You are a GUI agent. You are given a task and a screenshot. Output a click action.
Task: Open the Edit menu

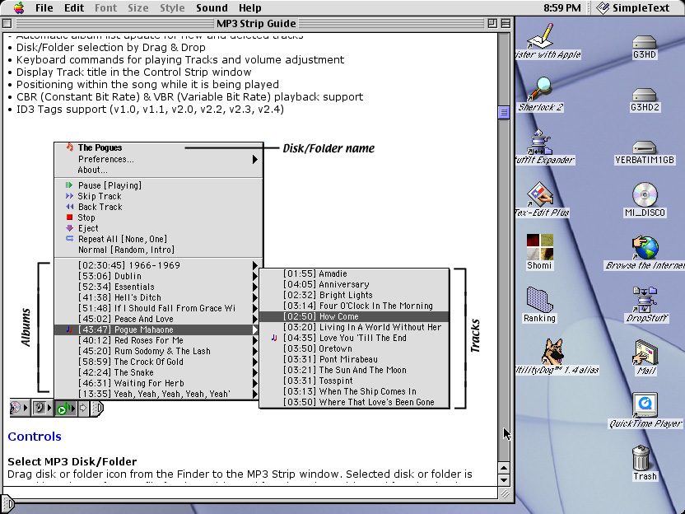pos(74,8)
